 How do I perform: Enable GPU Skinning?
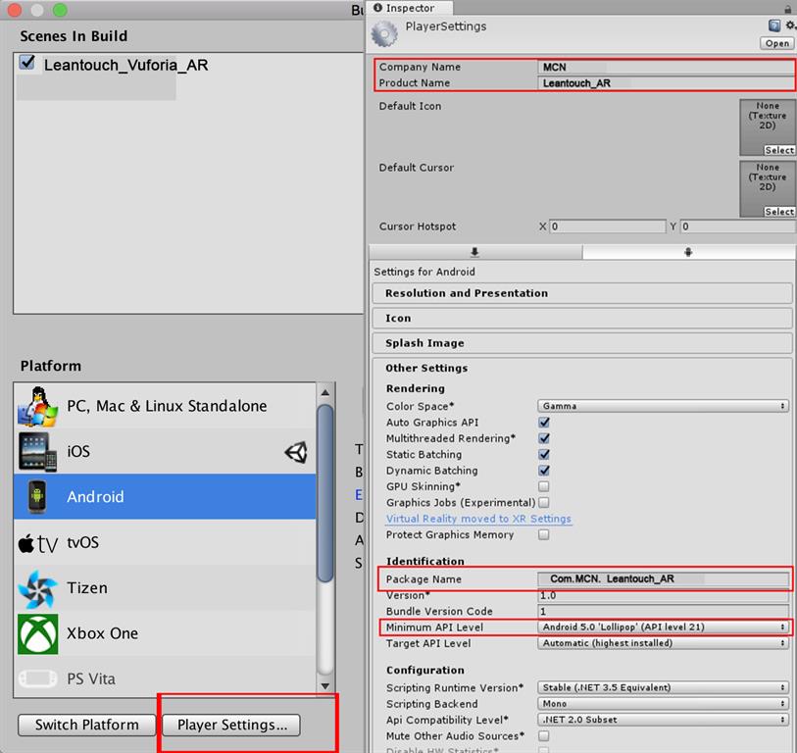point(543,486)
